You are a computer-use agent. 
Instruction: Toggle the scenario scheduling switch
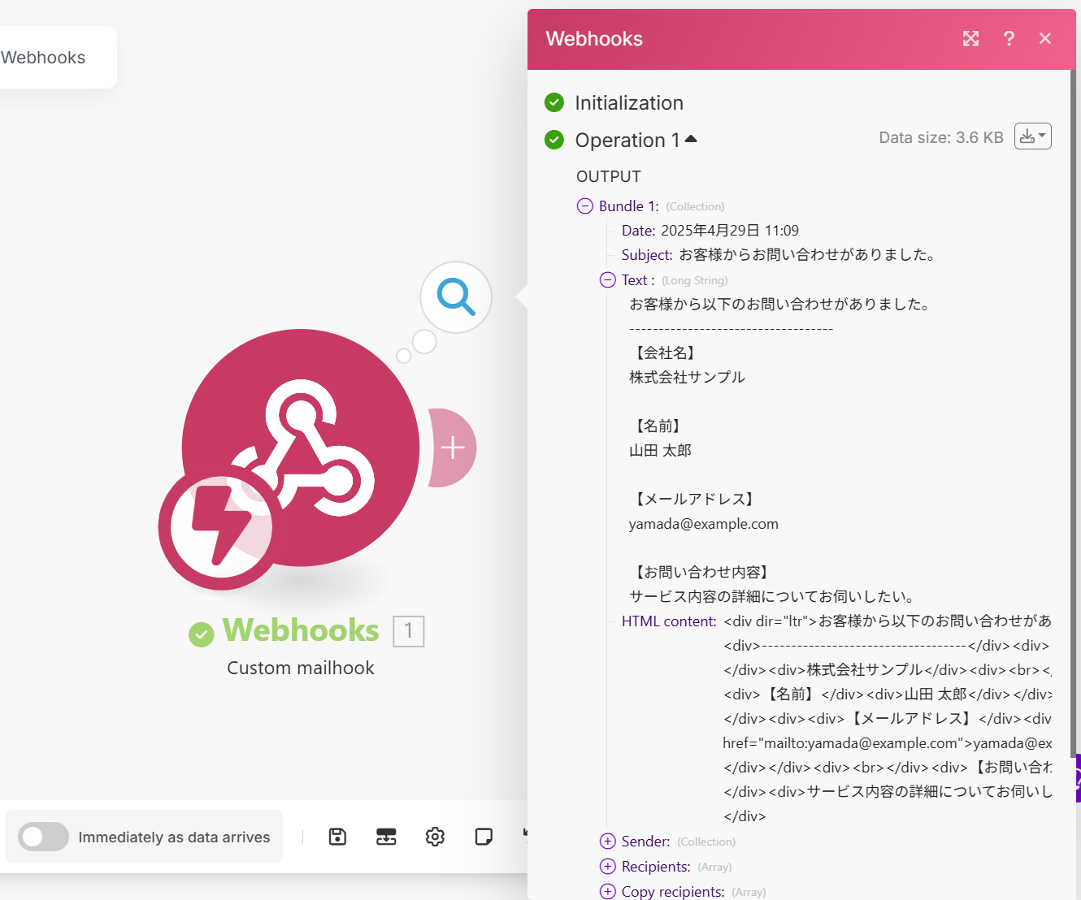click(x=44, y=837)
